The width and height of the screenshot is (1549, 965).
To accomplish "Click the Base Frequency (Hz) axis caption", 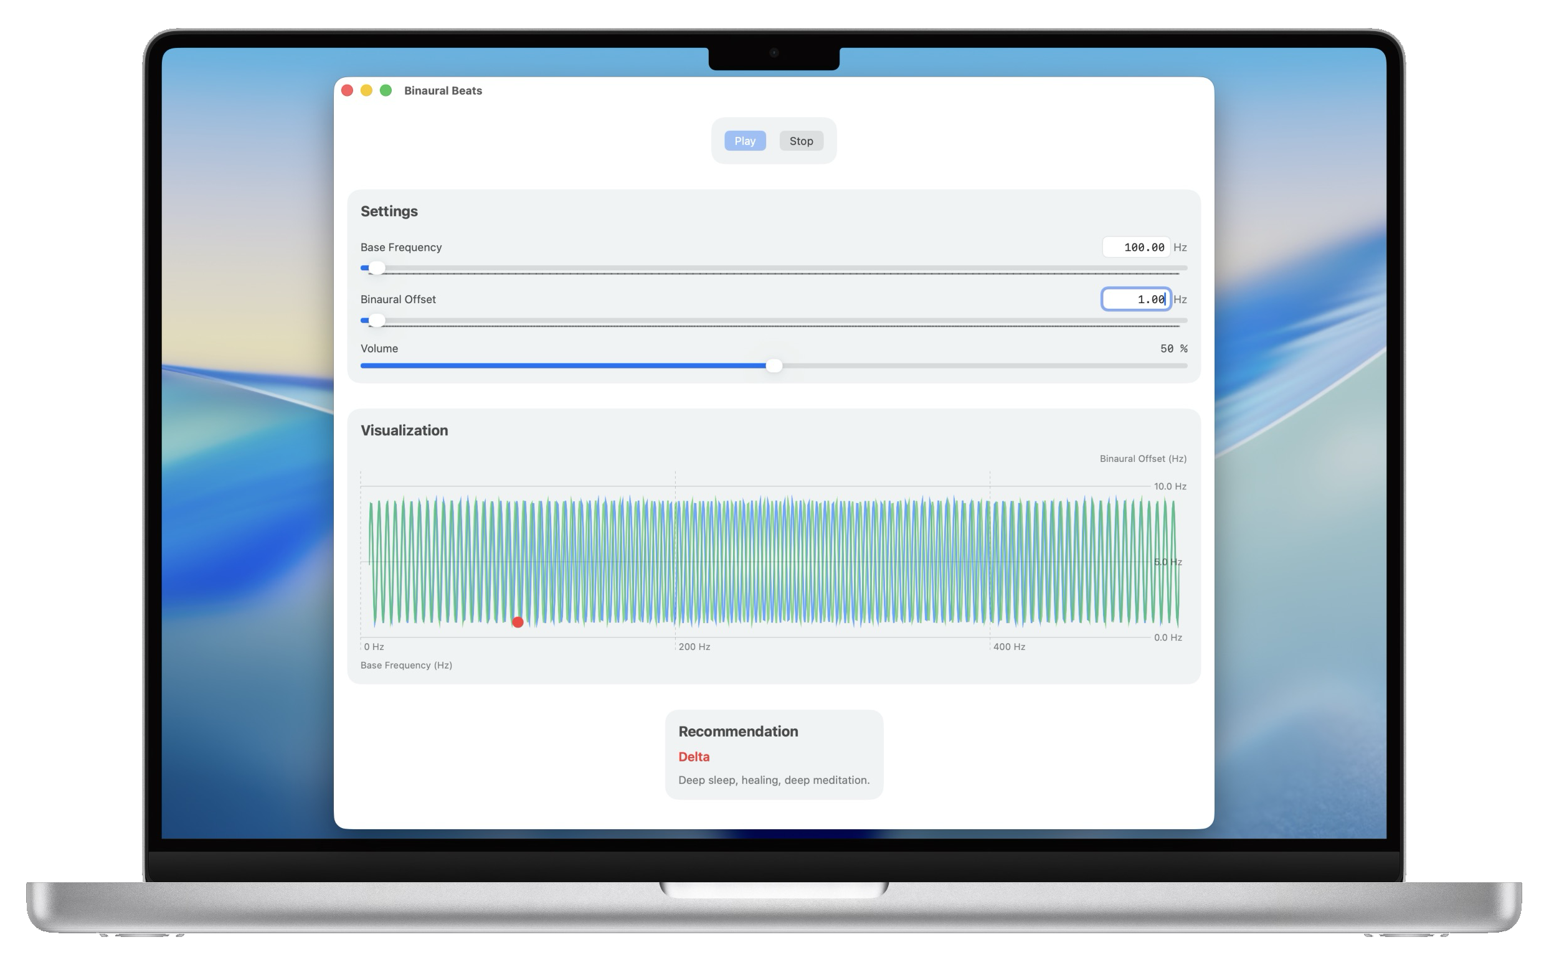I will coord(406,665).
